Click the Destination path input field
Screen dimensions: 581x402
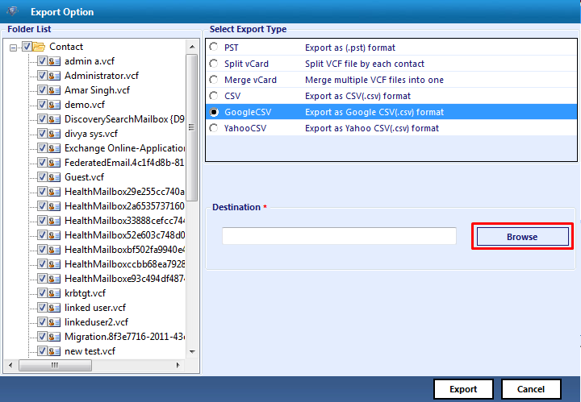[339, 236]
